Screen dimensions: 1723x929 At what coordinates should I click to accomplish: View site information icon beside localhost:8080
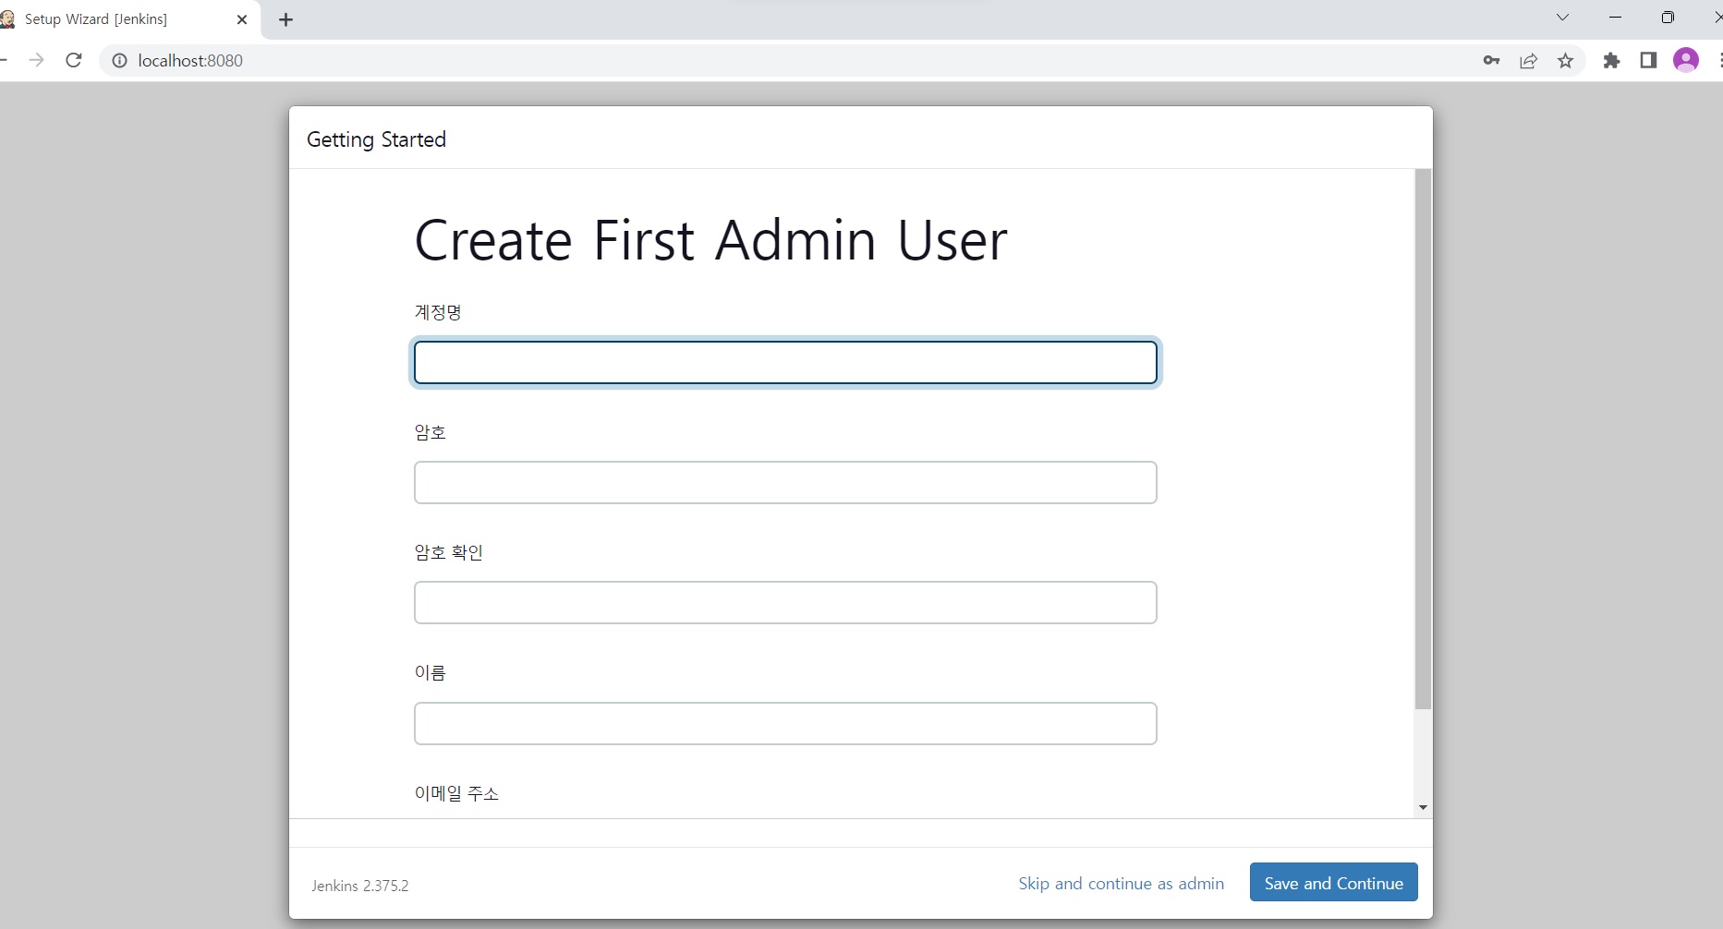(x=119, y=60)
